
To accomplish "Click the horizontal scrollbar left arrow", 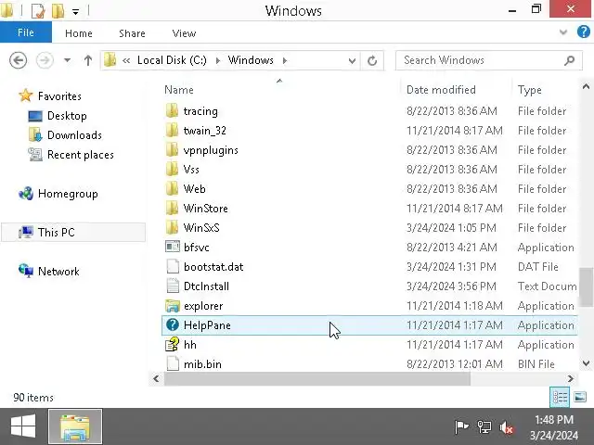I will (x=156, y=378).
